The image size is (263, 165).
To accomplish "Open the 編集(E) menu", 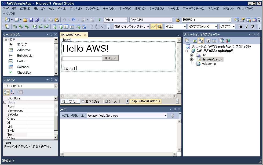I will point(25,9).
